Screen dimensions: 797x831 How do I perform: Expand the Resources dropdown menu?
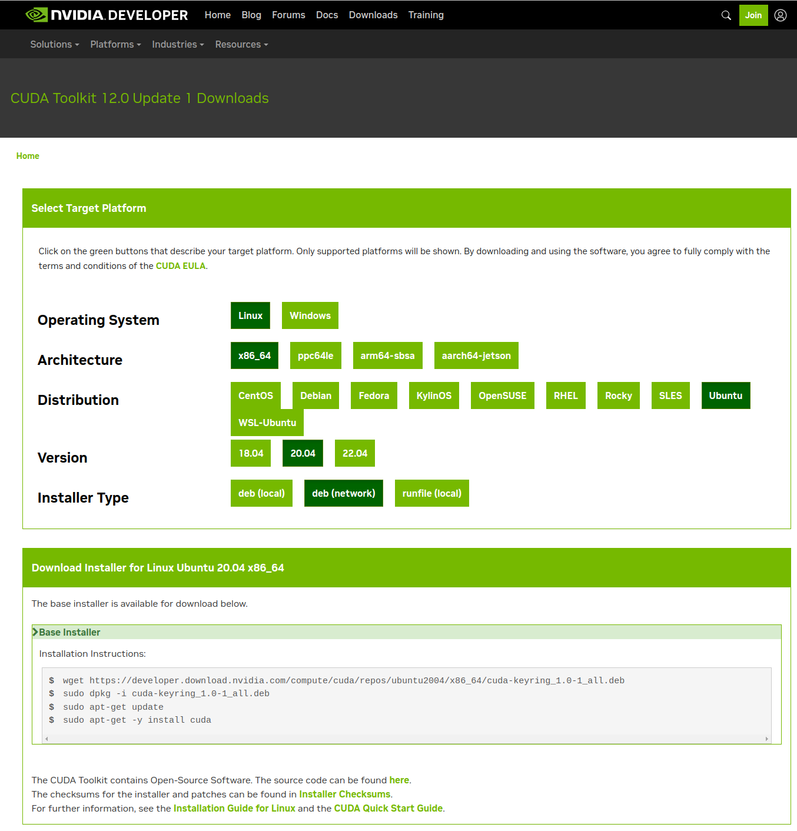(241, 44)
